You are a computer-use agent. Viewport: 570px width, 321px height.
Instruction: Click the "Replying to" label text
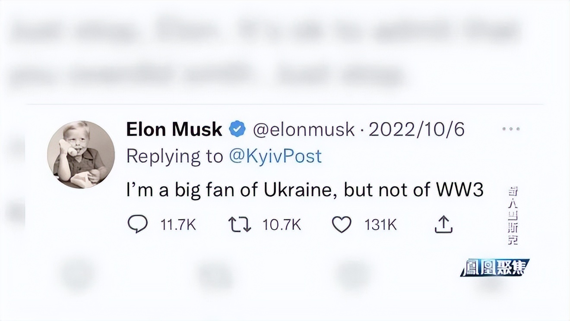point(174,156)
